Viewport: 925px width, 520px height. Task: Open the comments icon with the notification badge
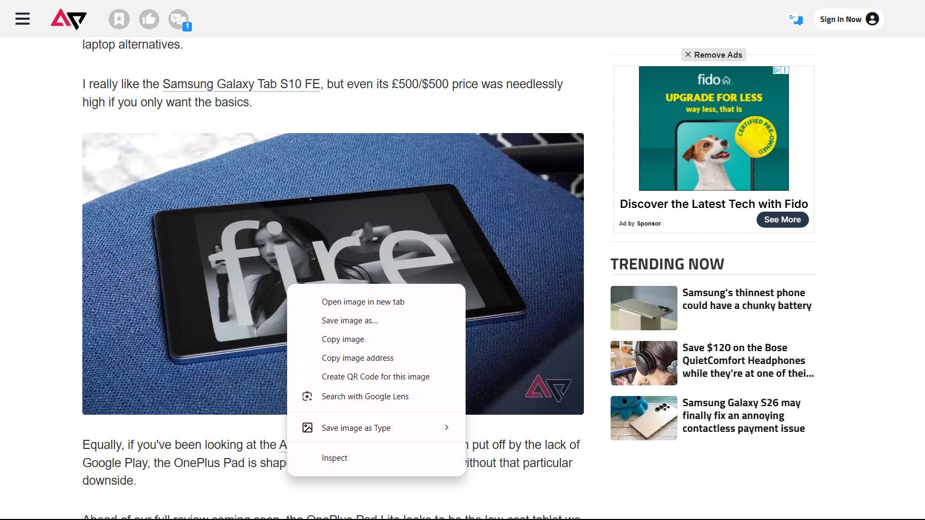click(178, 19)
